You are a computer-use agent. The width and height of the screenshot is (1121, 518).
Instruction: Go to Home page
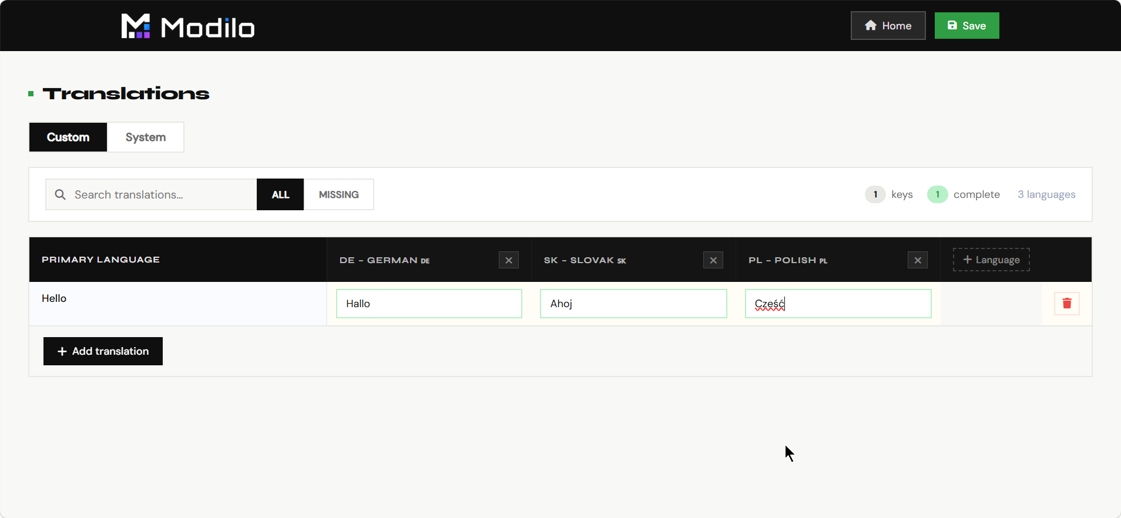pyautogui.click(x=888, y=26)
